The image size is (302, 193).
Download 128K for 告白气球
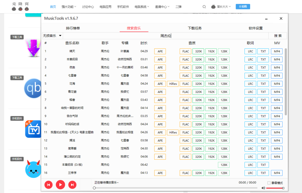click(x=224, y=116)
